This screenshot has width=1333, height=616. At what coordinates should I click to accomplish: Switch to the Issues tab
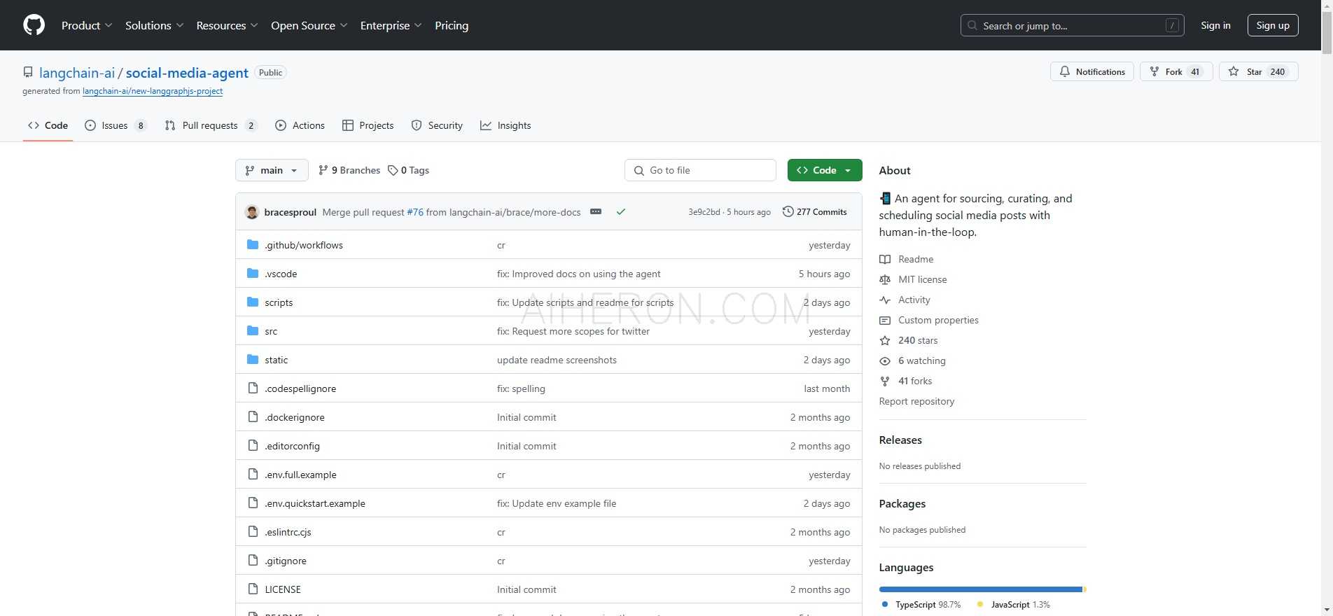pyautogui.click(x=116, y=125)
